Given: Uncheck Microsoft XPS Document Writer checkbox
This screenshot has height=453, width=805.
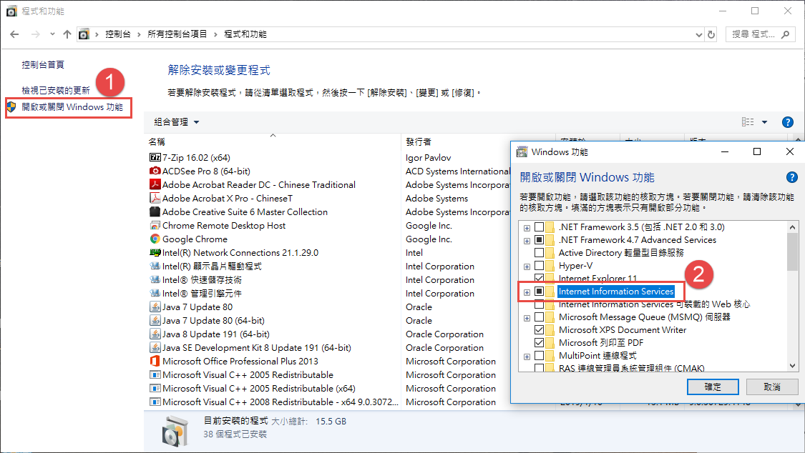Looking at the screenshot, I should [x=540, y=330].
